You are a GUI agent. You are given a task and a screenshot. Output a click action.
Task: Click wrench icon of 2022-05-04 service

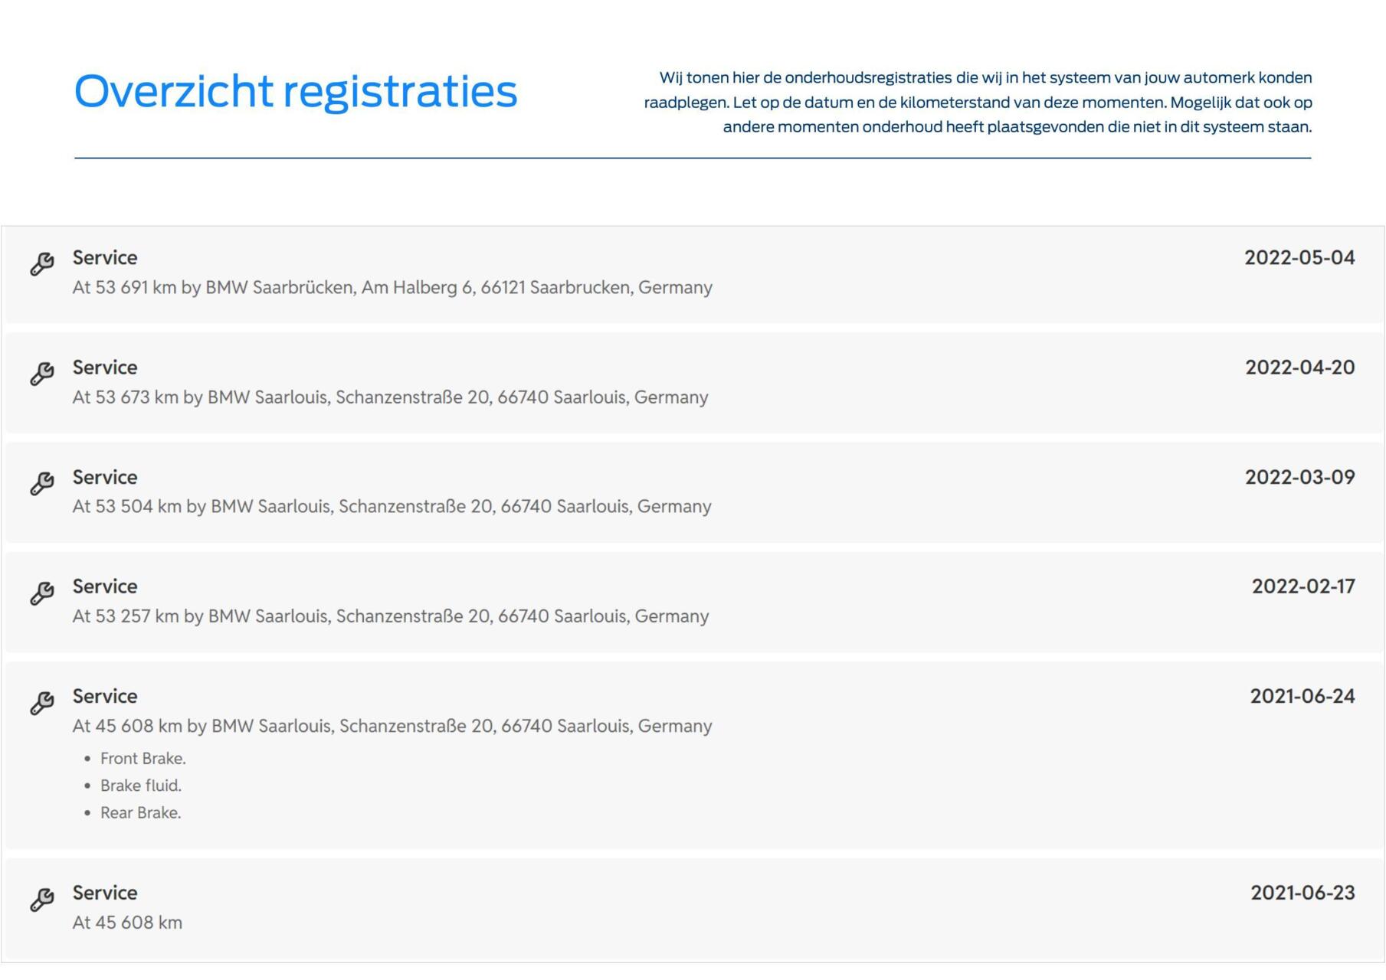point(42,264)
